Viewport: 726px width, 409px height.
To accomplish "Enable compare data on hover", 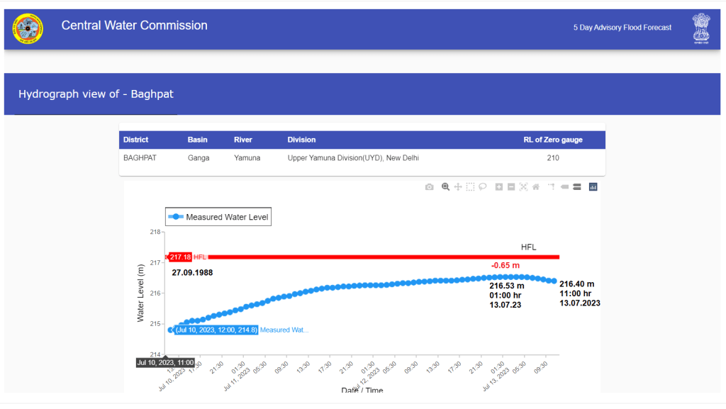I will pyautogui.click(x=577, y=187).
